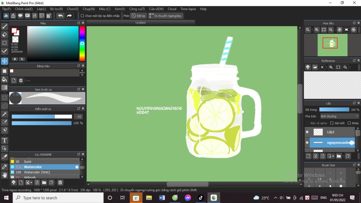Hide the Lớp3 layer
The image size is (361, 203).
(307, 132)
